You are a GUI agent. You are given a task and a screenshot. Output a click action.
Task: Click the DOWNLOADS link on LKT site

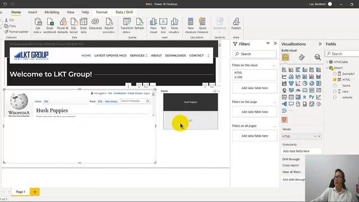click(x=176, y=56)
